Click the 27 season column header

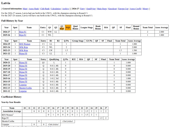pyautogui.click(x=106, y=108)
